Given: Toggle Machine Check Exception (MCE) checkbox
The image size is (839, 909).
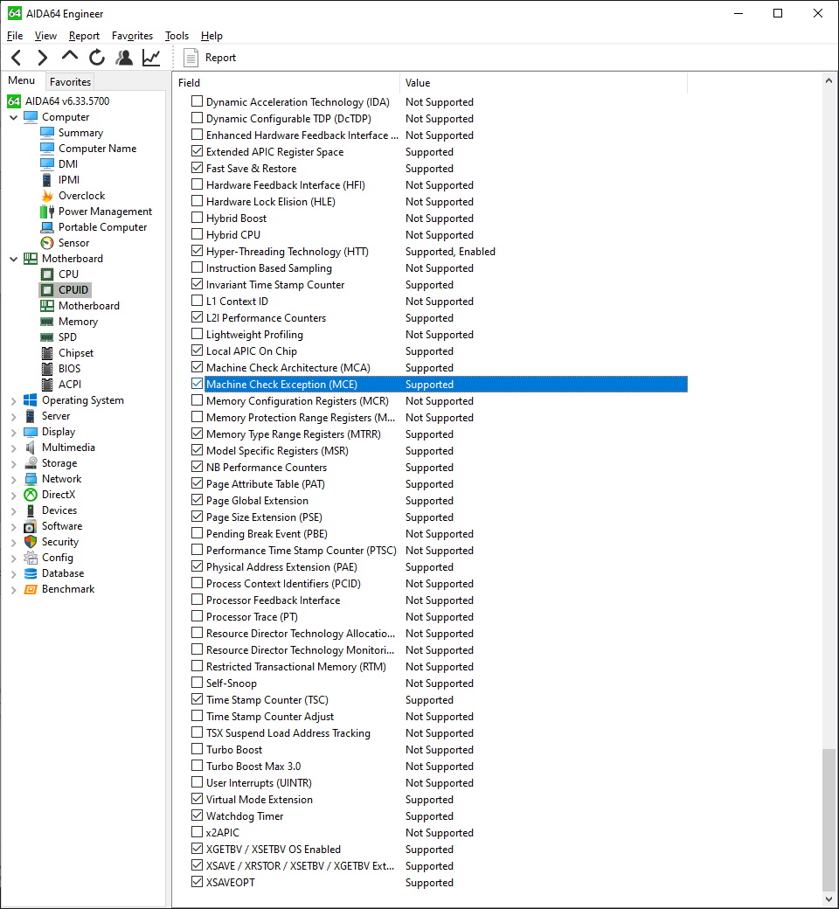Looking at the screenshot, I should click(198, 384).
